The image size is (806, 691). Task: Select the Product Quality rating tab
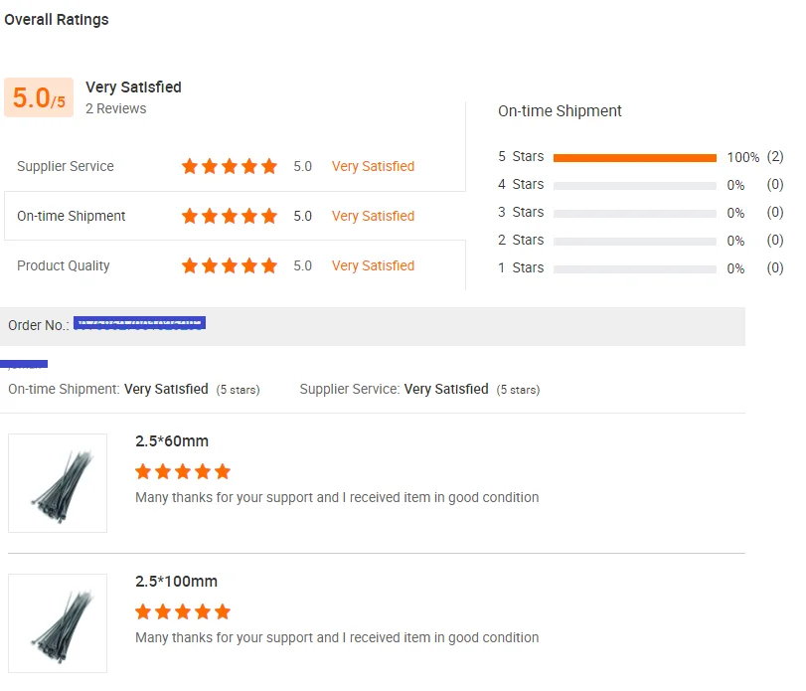[64, 265]
